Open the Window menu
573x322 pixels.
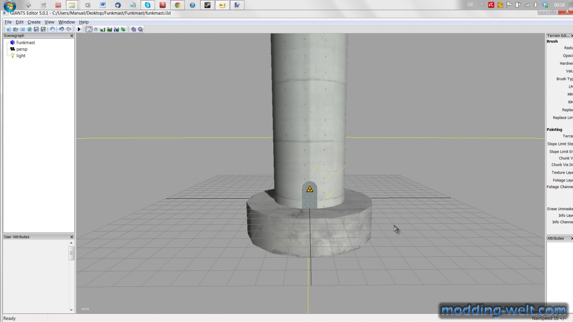[x=67, y=22]
